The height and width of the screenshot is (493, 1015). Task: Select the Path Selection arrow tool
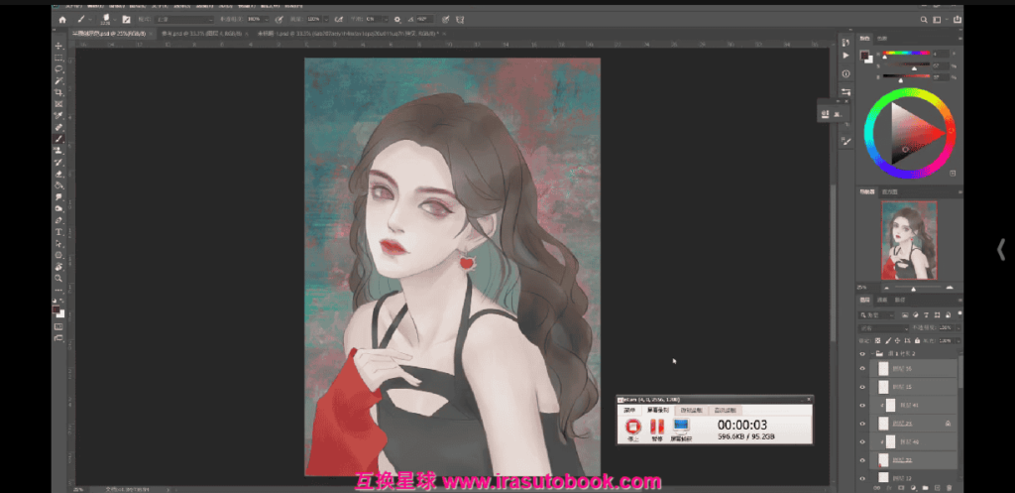(58, 244)
